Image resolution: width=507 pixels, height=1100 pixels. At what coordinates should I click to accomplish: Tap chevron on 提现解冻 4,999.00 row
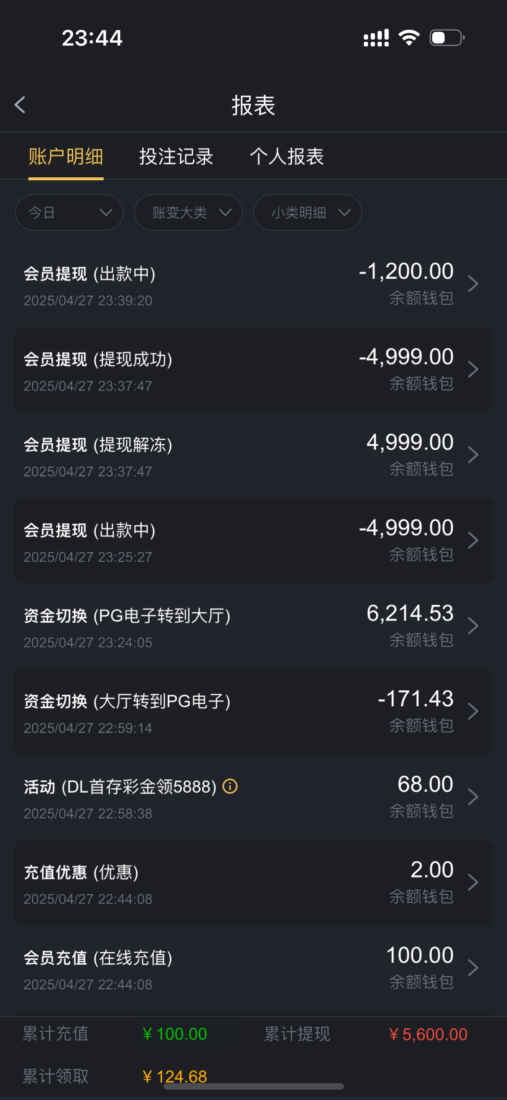pyautogui.click(x=473, y=455)
